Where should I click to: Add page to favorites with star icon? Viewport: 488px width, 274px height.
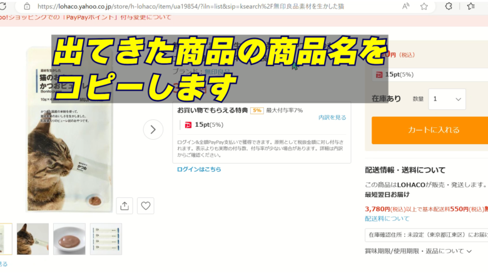(424, 6)
